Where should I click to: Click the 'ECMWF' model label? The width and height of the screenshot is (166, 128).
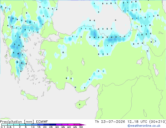[42, 122]
